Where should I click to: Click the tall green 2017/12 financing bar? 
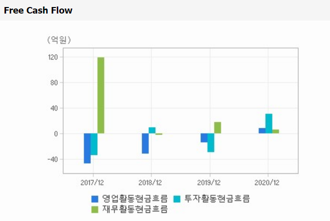[101, 95]
